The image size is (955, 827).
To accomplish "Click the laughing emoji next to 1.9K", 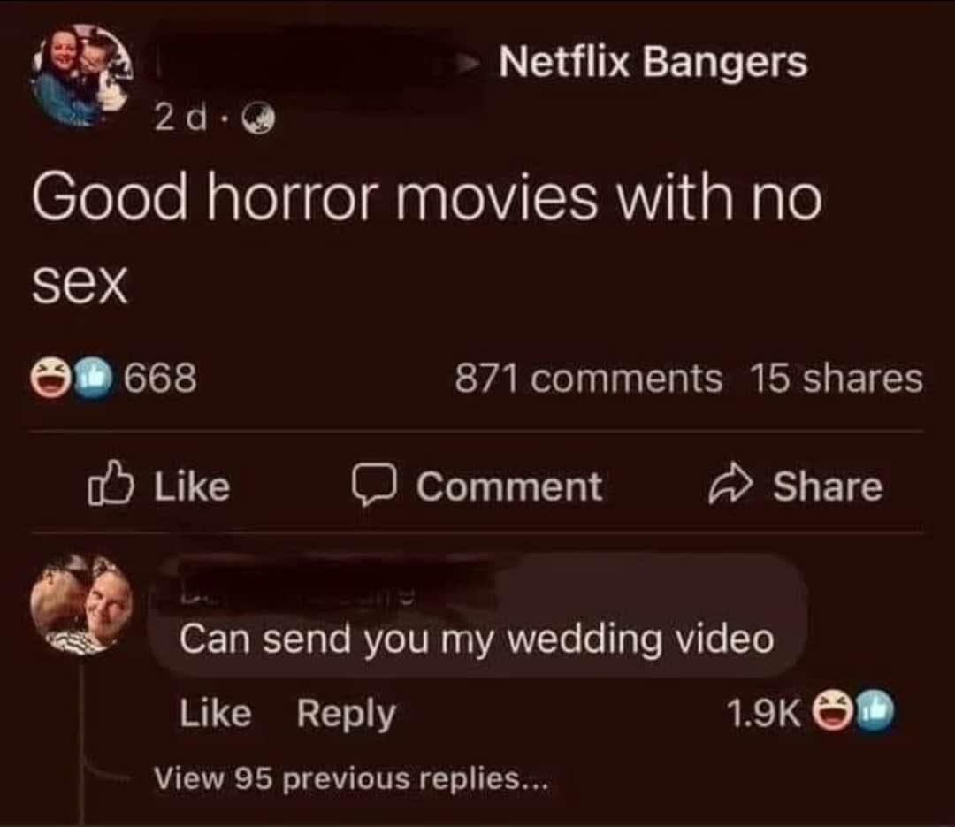I will [x=835, y=710].
